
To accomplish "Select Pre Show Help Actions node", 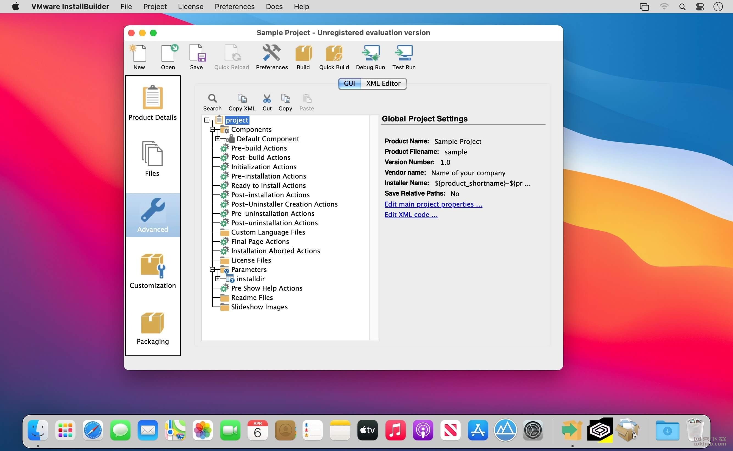I will click(x=267, y=288).
